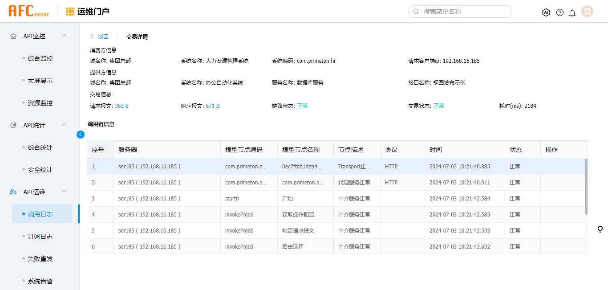This screenshot has height=290, width=608.
Task: Collapse the API统计 menu group
Action: [64, 125]
